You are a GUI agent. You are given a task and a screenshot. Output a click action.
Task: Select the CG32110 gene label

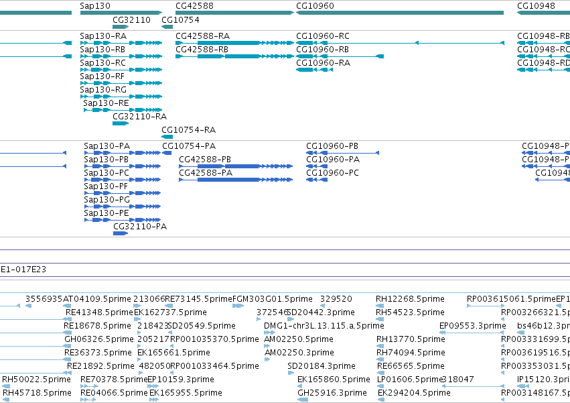point(131,19)
